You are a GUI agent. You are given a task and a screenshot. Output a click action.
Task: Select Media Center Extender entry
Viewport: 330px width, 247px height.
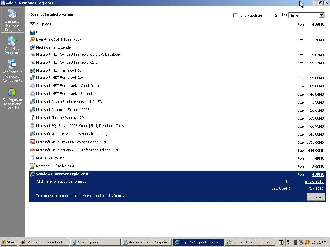tap(178, 47)
